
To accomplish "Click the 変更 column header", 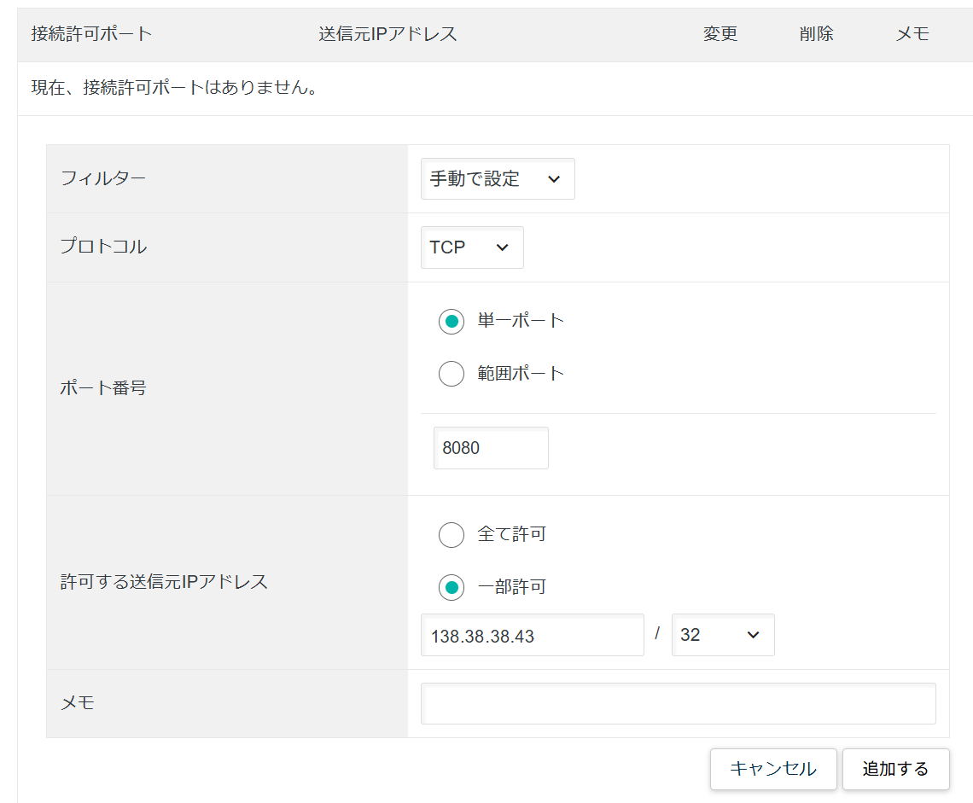I will 720,34.
